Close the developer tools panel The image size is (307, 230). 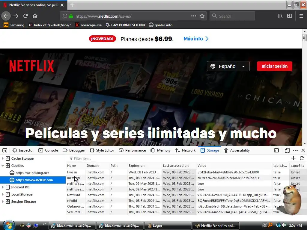click(303, 150)
